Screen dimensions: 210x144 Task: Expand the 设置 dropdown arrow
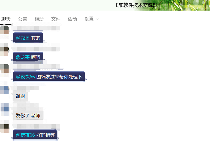[97, 19]
